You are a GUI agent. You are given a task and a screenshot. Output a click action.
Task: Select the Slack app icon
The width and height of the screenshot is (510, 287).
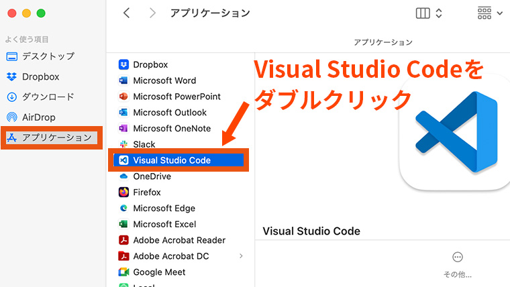[123, 144]
